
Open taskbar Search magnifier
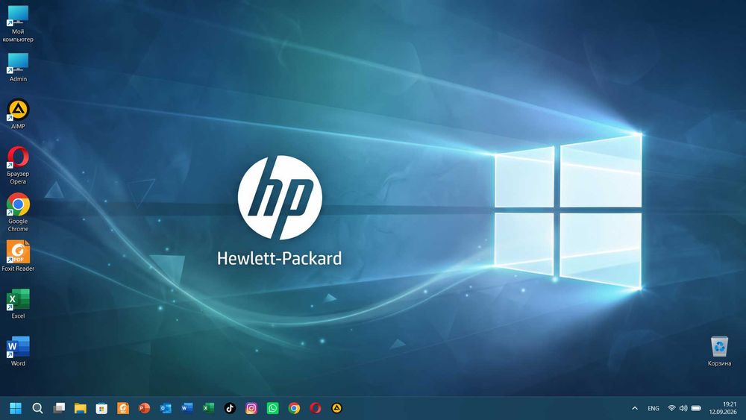point(37,408)
